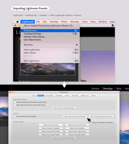This screenshot has width=129, height=144.
Task: Choose Edit Watermarks... menu entry
Action: (x=50, y=40)
